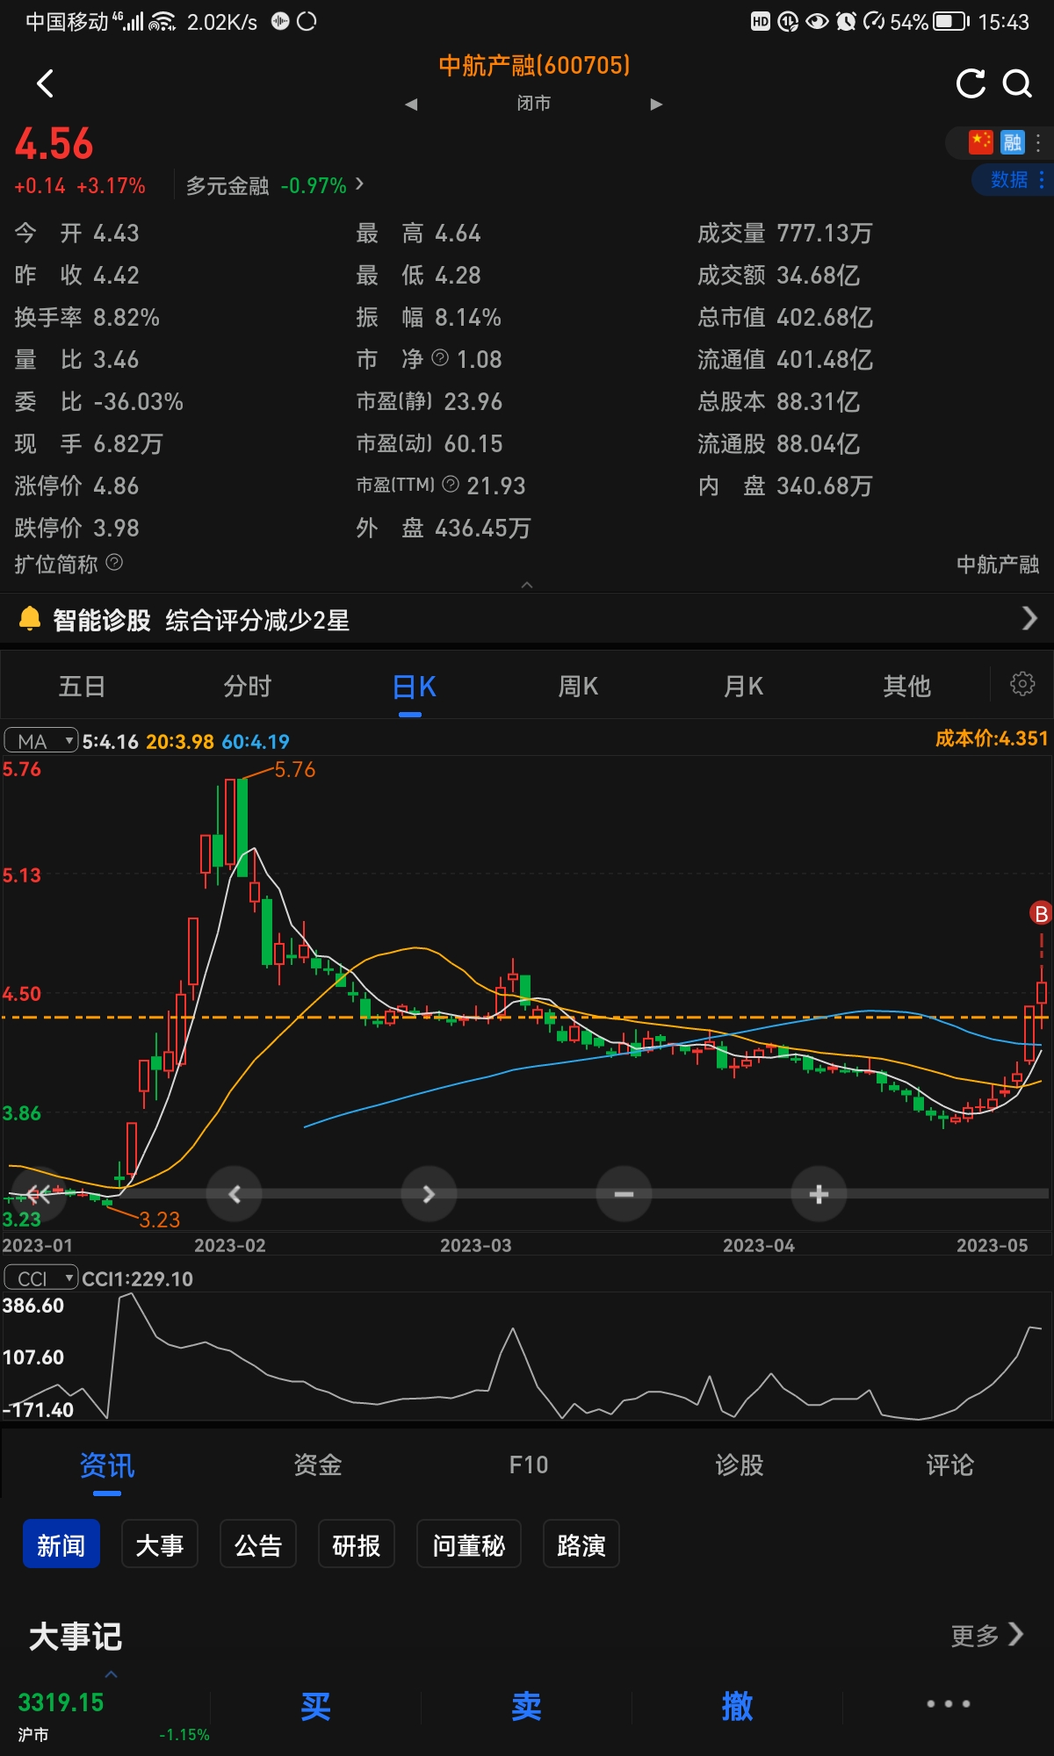Open the MA indicator dropdown
This screenshot has width=1054, height=1756.
(41, 741)
